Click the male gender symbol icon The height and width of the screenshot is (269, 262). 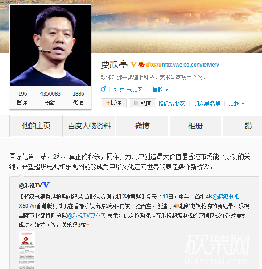tap(104, 89)
